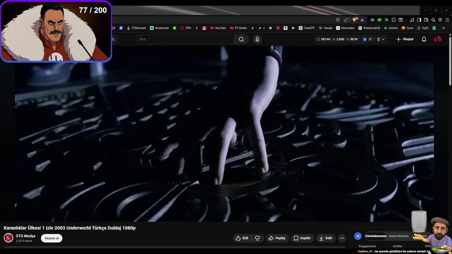
Task: Focus the YouTube search field "Ara"
Action: click(x=185, y=39)
